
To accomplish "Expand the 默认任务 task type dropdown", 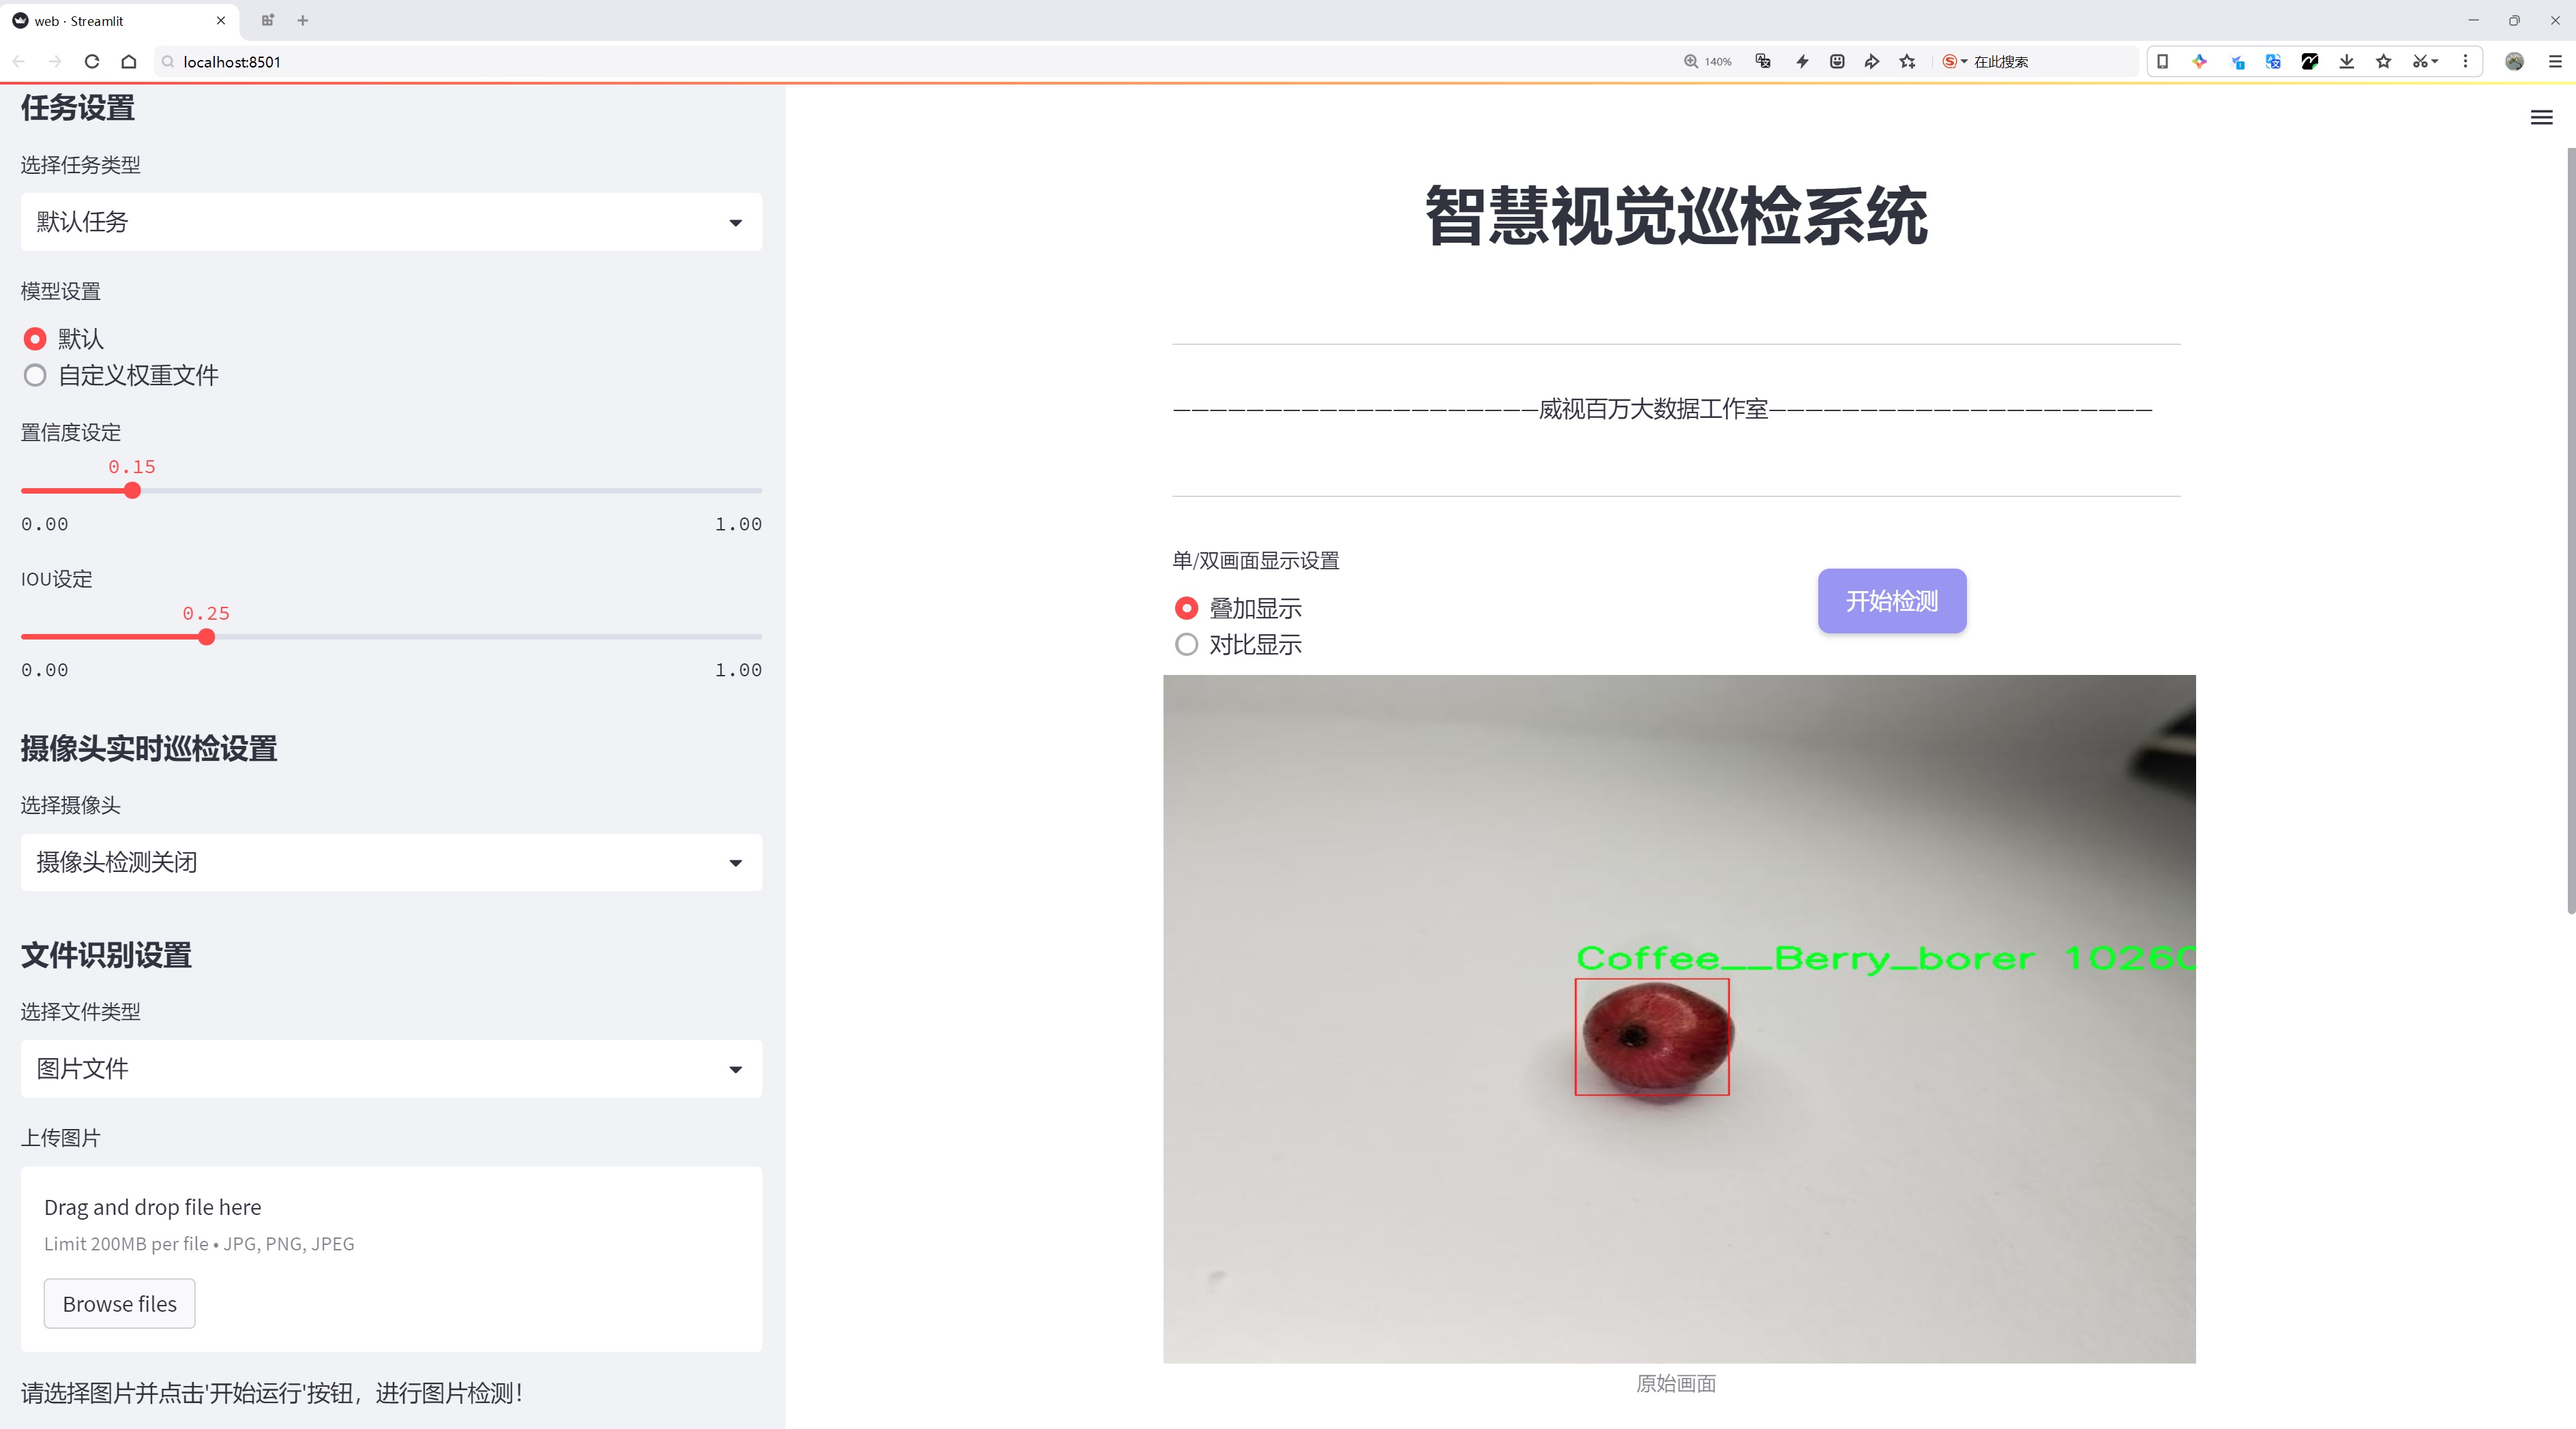I will [391, 222].
